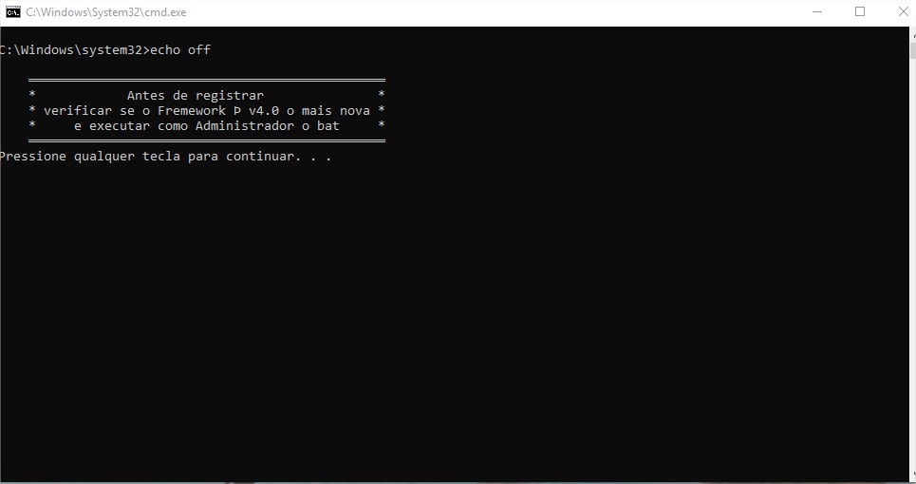Select the 'Antes de registrar' line
Viewport: 916px width, 484px height.
[196, 95]
